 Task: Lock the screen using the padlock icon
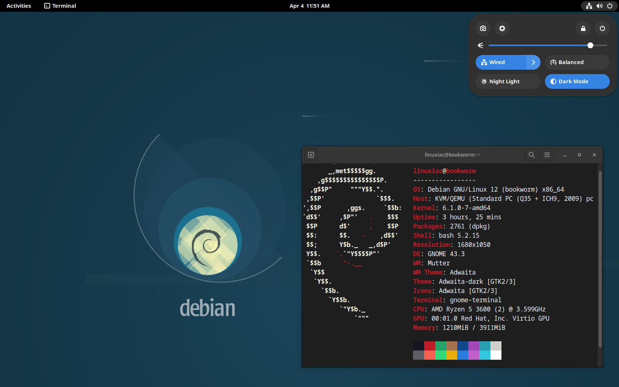point(583,28)
